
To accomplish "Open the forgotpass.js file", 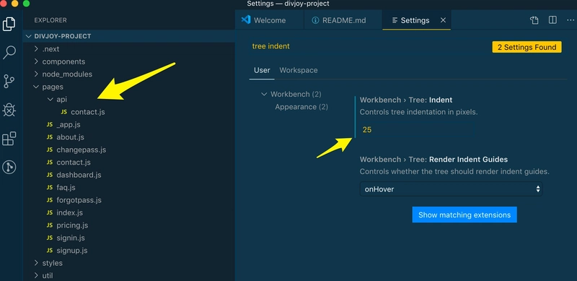I will pyautogui.click(x=129, y=200).
